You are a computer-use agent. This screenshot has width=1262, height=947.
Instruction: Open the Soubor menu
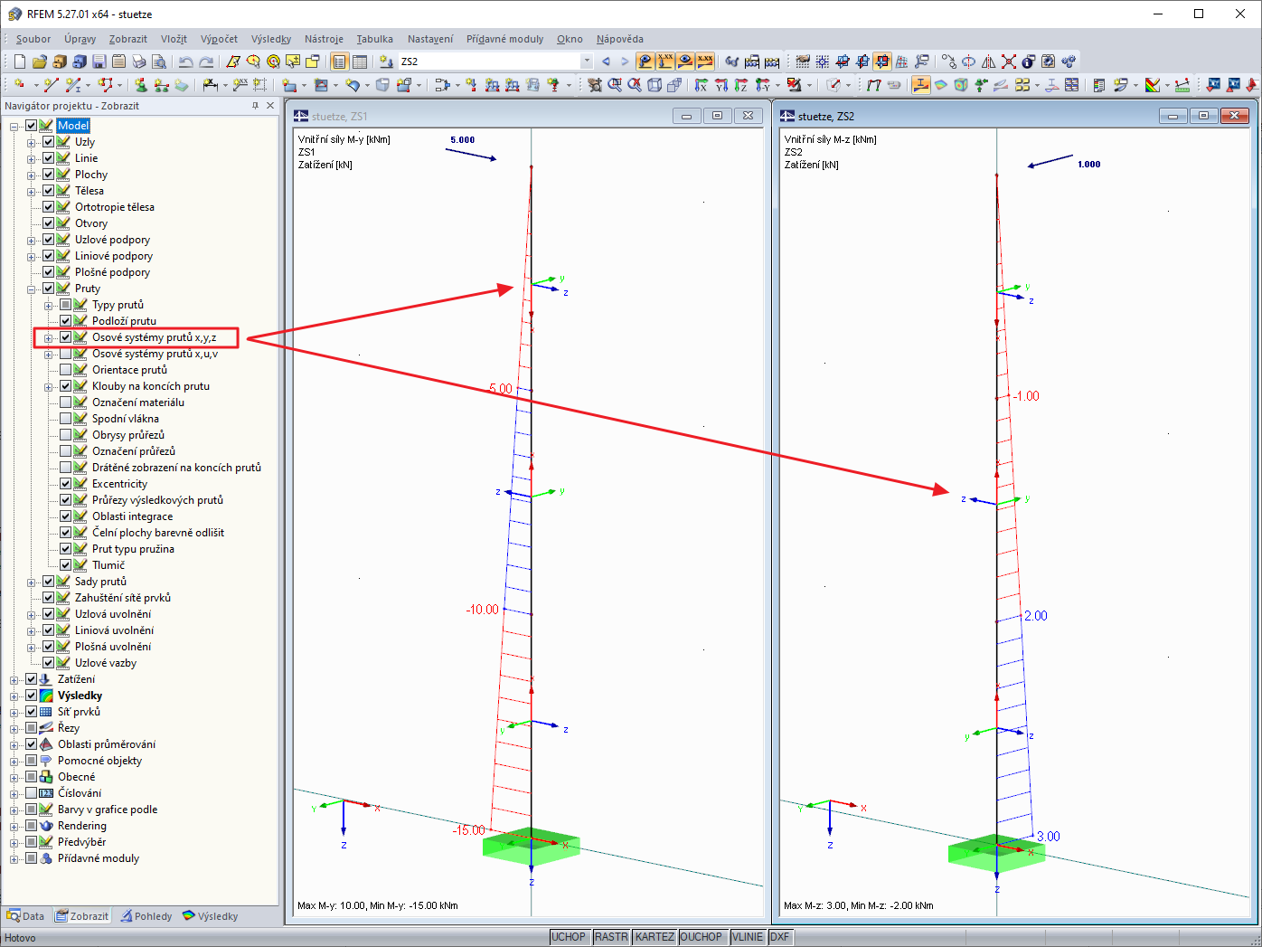(x=33, y=39)
